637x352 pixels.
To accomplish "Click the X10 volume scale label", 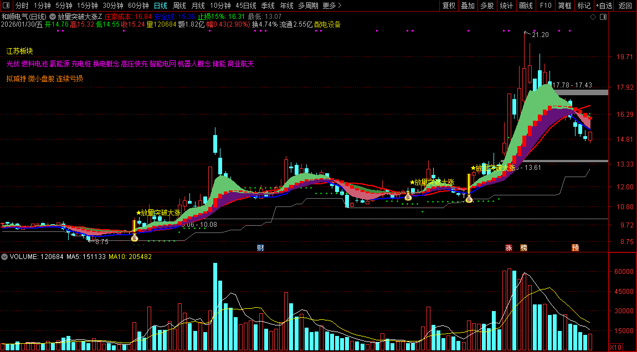I will pos(615,348).
